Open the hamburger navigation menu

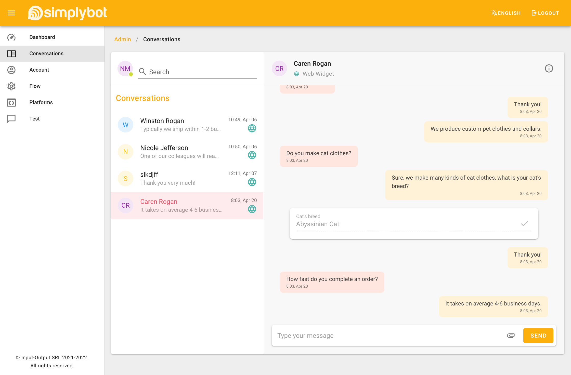pos(11,13)
